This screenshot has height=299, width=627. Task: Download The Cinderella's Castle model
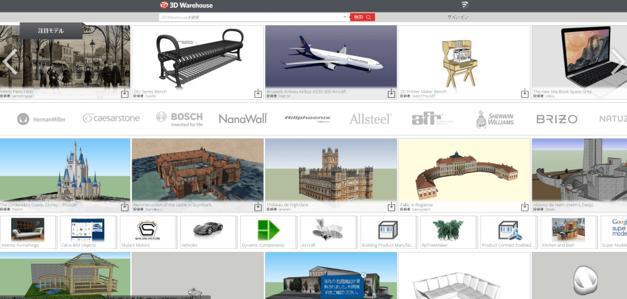pos(125,207)
